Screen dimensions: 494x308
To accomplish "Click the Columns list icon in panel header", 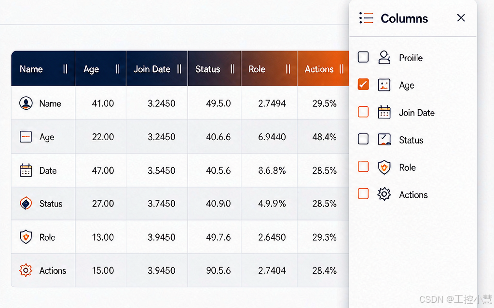I will [366, 18].
